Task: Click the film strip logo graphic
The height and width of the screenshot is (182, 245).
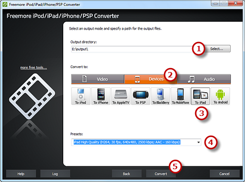Action: click(32, 96)
